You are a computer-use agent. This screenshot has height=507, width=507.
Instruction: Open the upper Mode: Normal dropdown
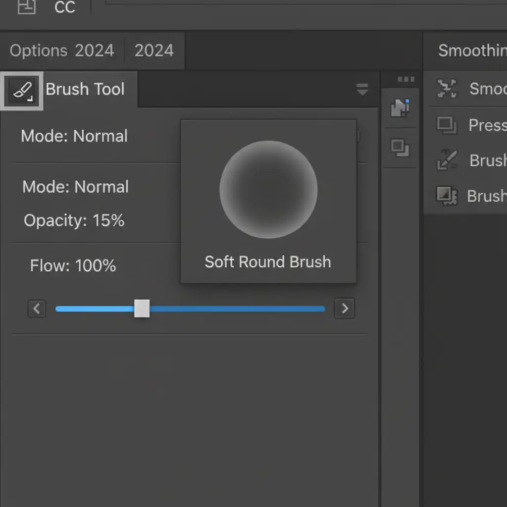click(x=74, y=136)
